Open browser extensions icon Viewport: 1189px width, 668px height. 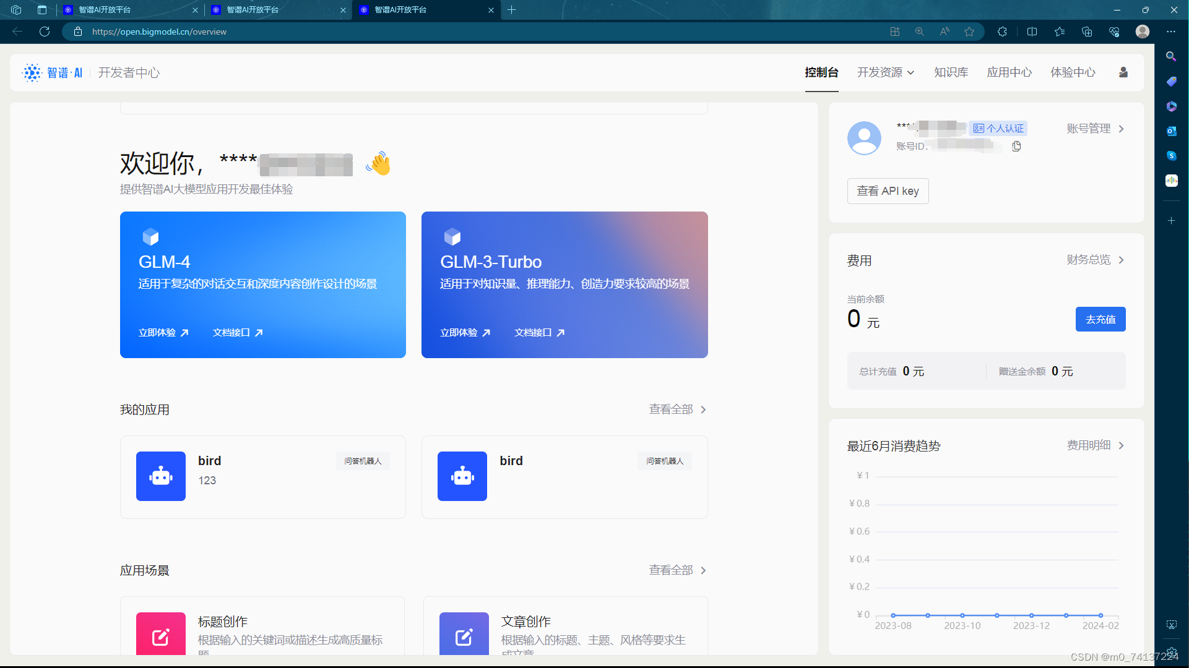pos(1002,32)
